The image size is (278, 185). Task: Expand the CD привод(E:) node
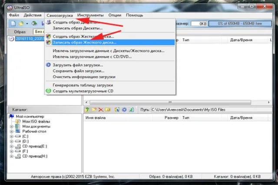pos(12,146)
